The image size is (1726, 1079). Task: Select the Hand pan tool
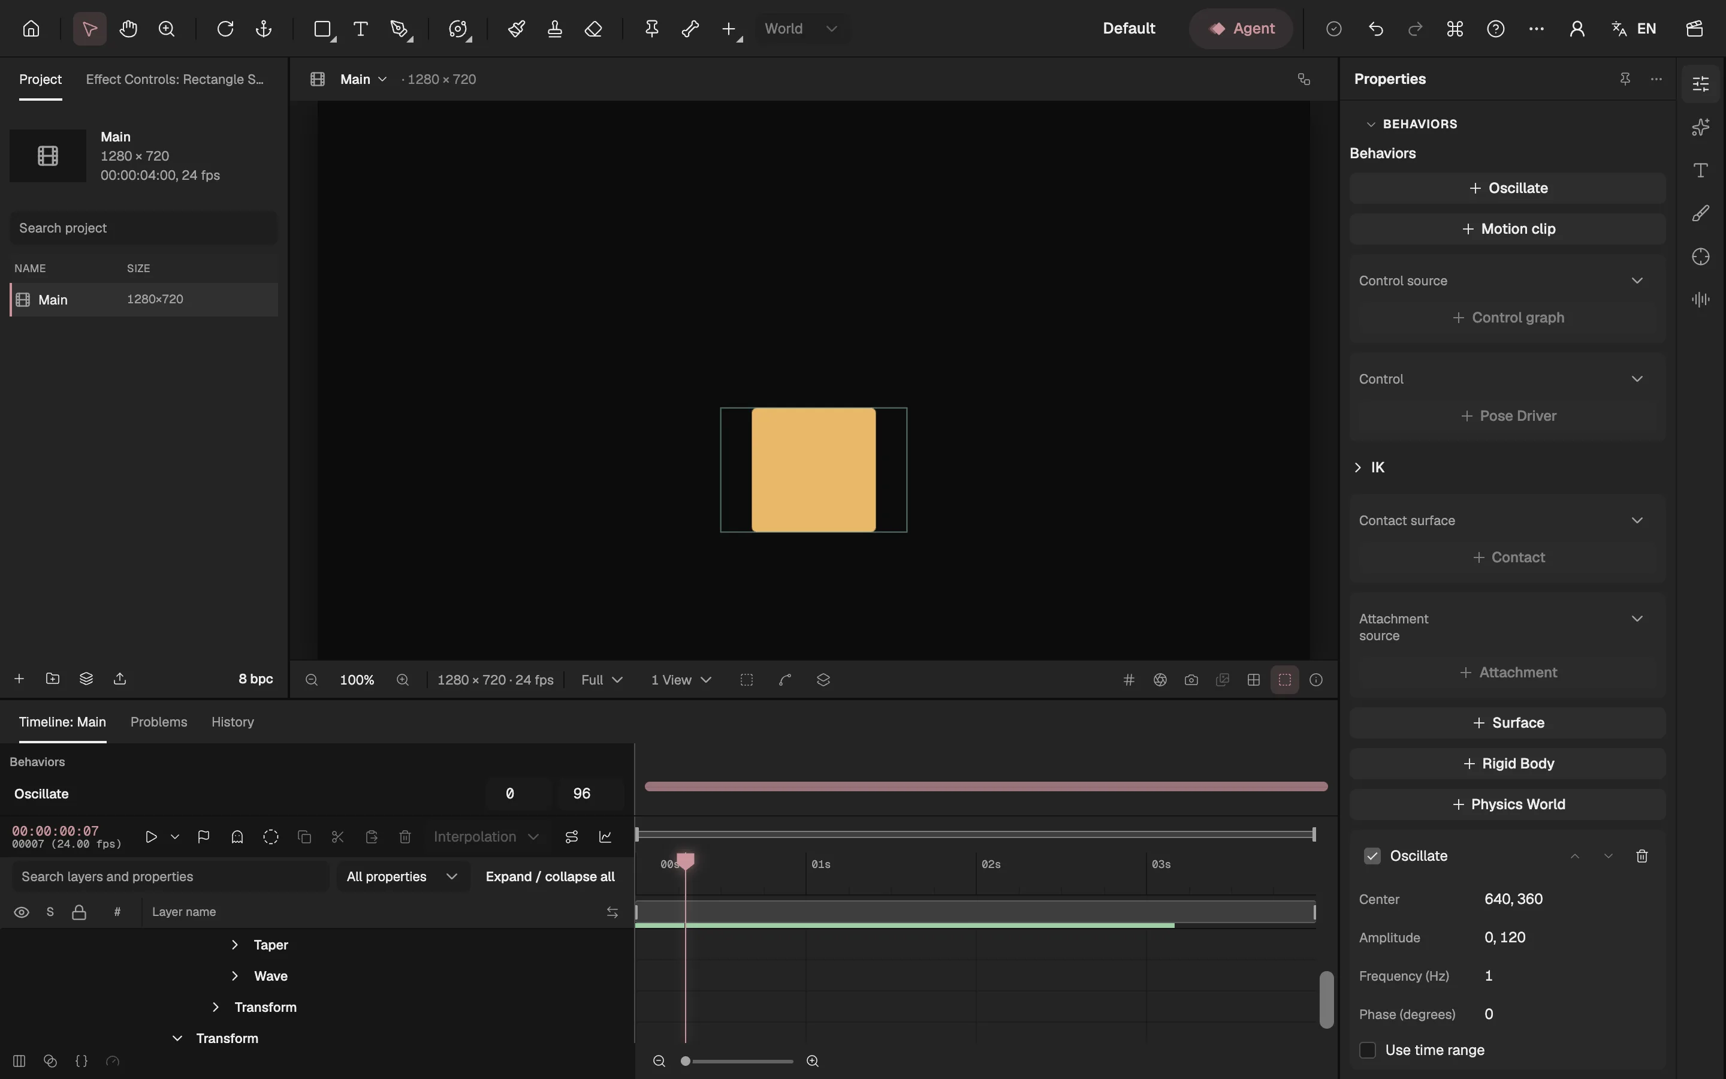[128, 29]
